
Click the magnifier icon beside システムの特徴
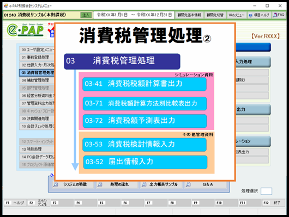(56, 184)
